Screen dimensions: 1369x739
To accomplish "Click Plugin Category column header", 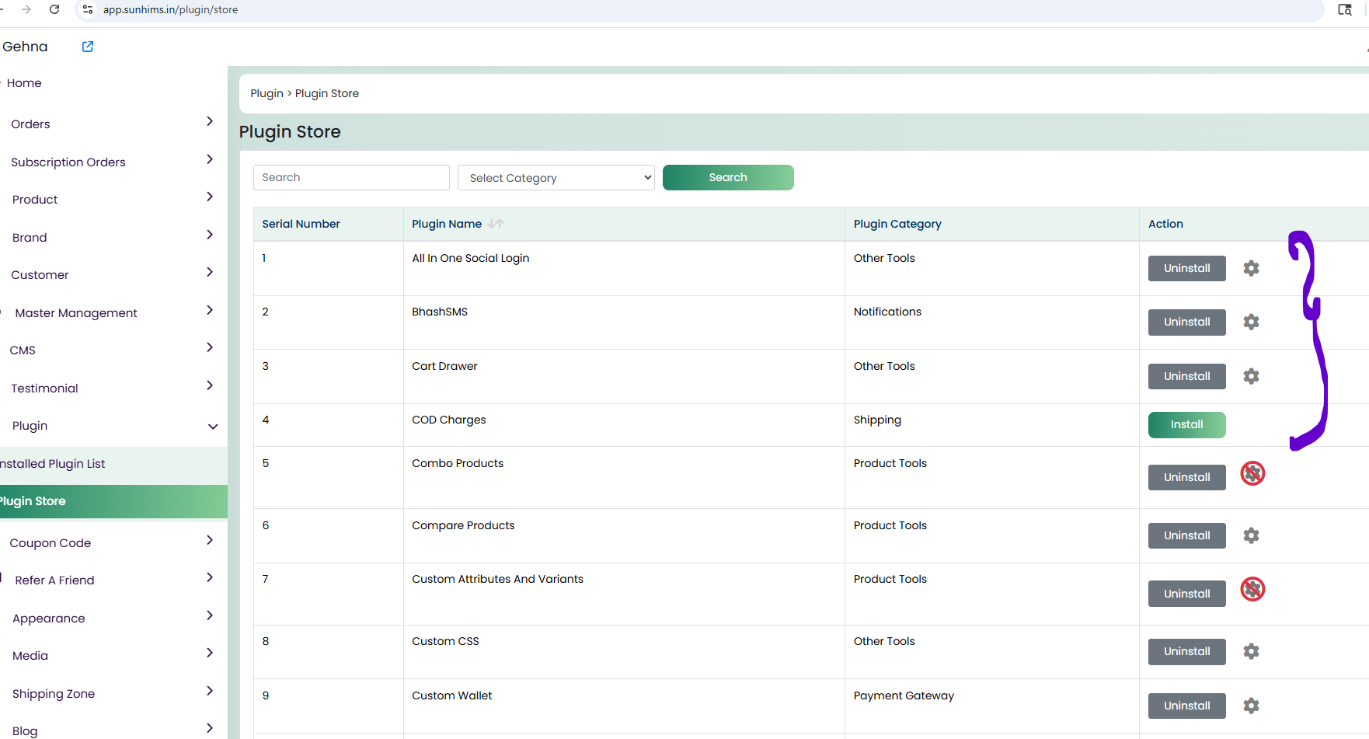I will (x=897, y=224).
